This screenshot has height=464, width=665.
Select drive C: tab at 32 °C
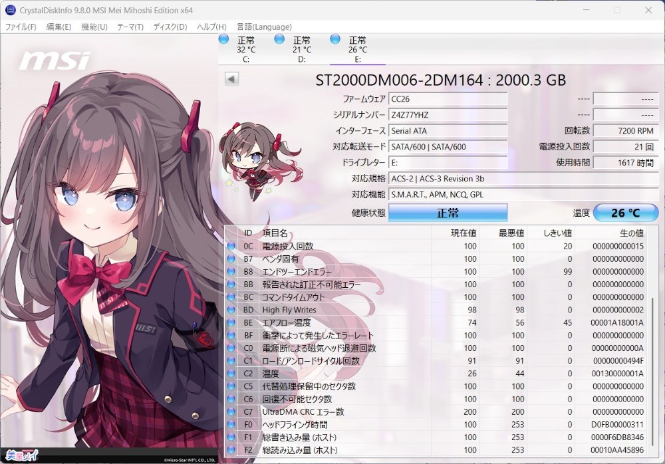point(246,49)
